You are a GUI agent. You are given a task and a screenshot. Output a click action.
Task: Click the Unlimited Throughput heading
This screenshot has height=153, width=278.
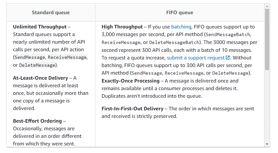pos(40,27)
